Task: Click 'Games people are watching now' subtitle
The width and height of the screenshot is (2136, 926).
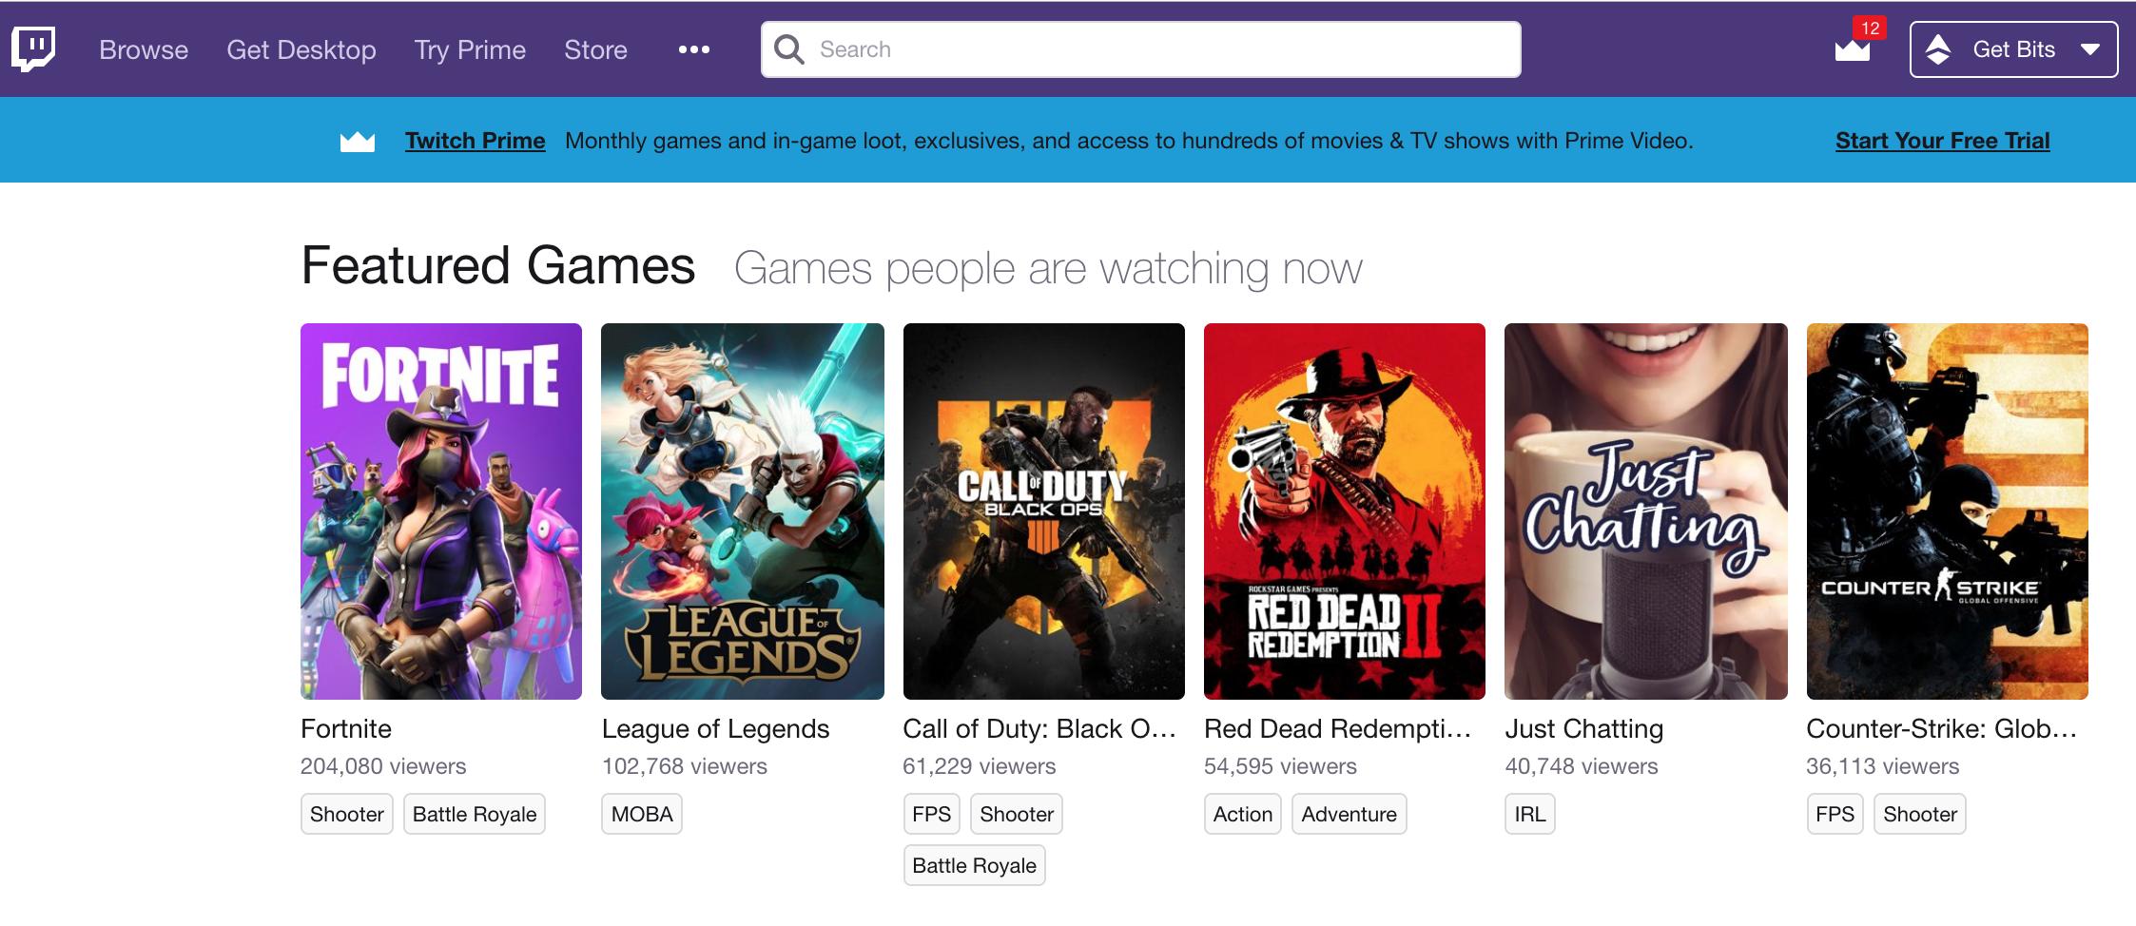Action: pos(1048,269)
